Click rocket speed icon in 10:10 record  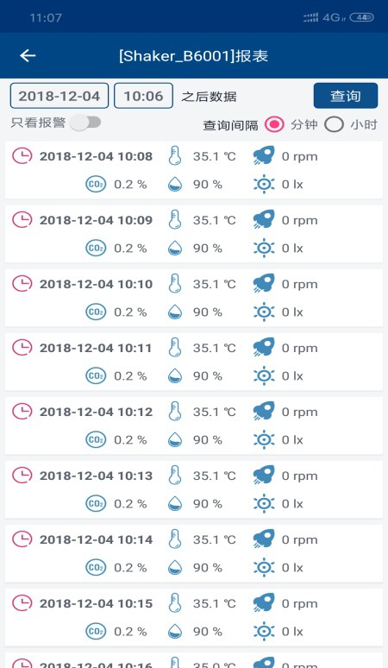click(x=264, y=284)
